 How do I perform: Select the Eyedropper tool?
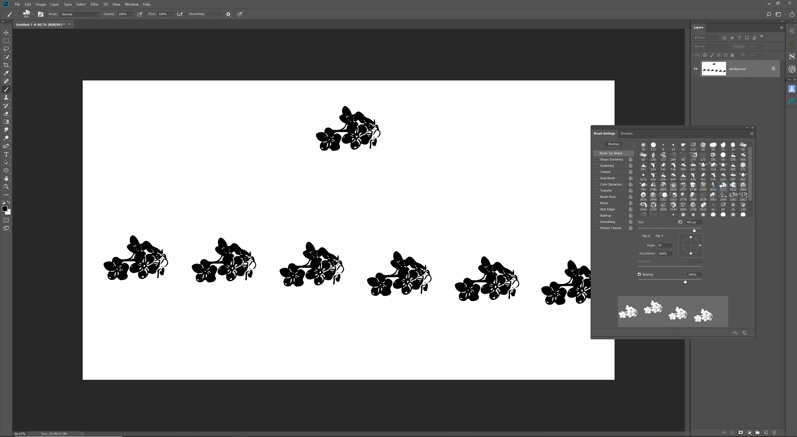coord(6,73)
